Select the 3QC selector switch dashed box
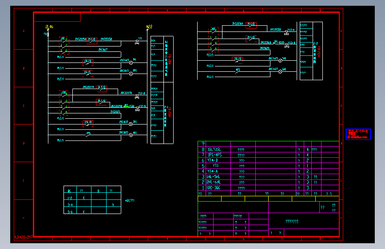The image size is (385, 249). [x=213, y=40]
